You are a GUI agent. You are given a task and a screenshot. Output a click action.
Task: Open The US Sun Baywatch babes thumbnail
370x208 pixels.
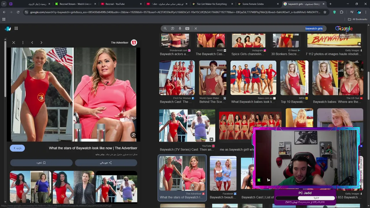338,78
